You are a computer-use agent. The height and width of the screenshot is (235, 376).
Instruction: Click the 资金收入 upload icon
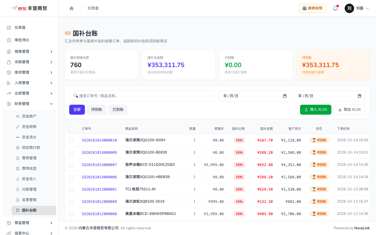pos(18,179)
